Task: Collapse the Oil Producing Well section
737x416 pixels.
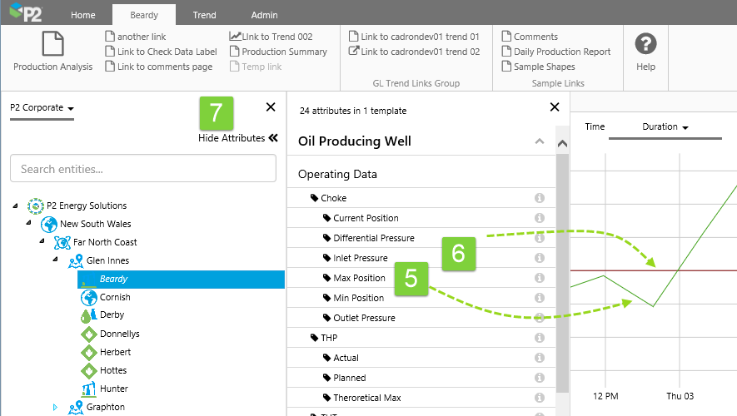Action: point(539,141)
